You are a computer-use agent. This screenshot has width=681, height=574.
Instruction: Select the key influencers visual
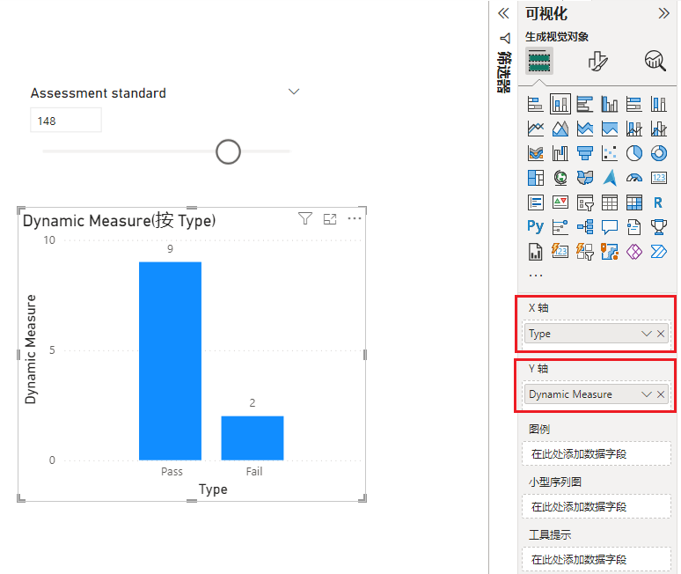coord(560,227)
